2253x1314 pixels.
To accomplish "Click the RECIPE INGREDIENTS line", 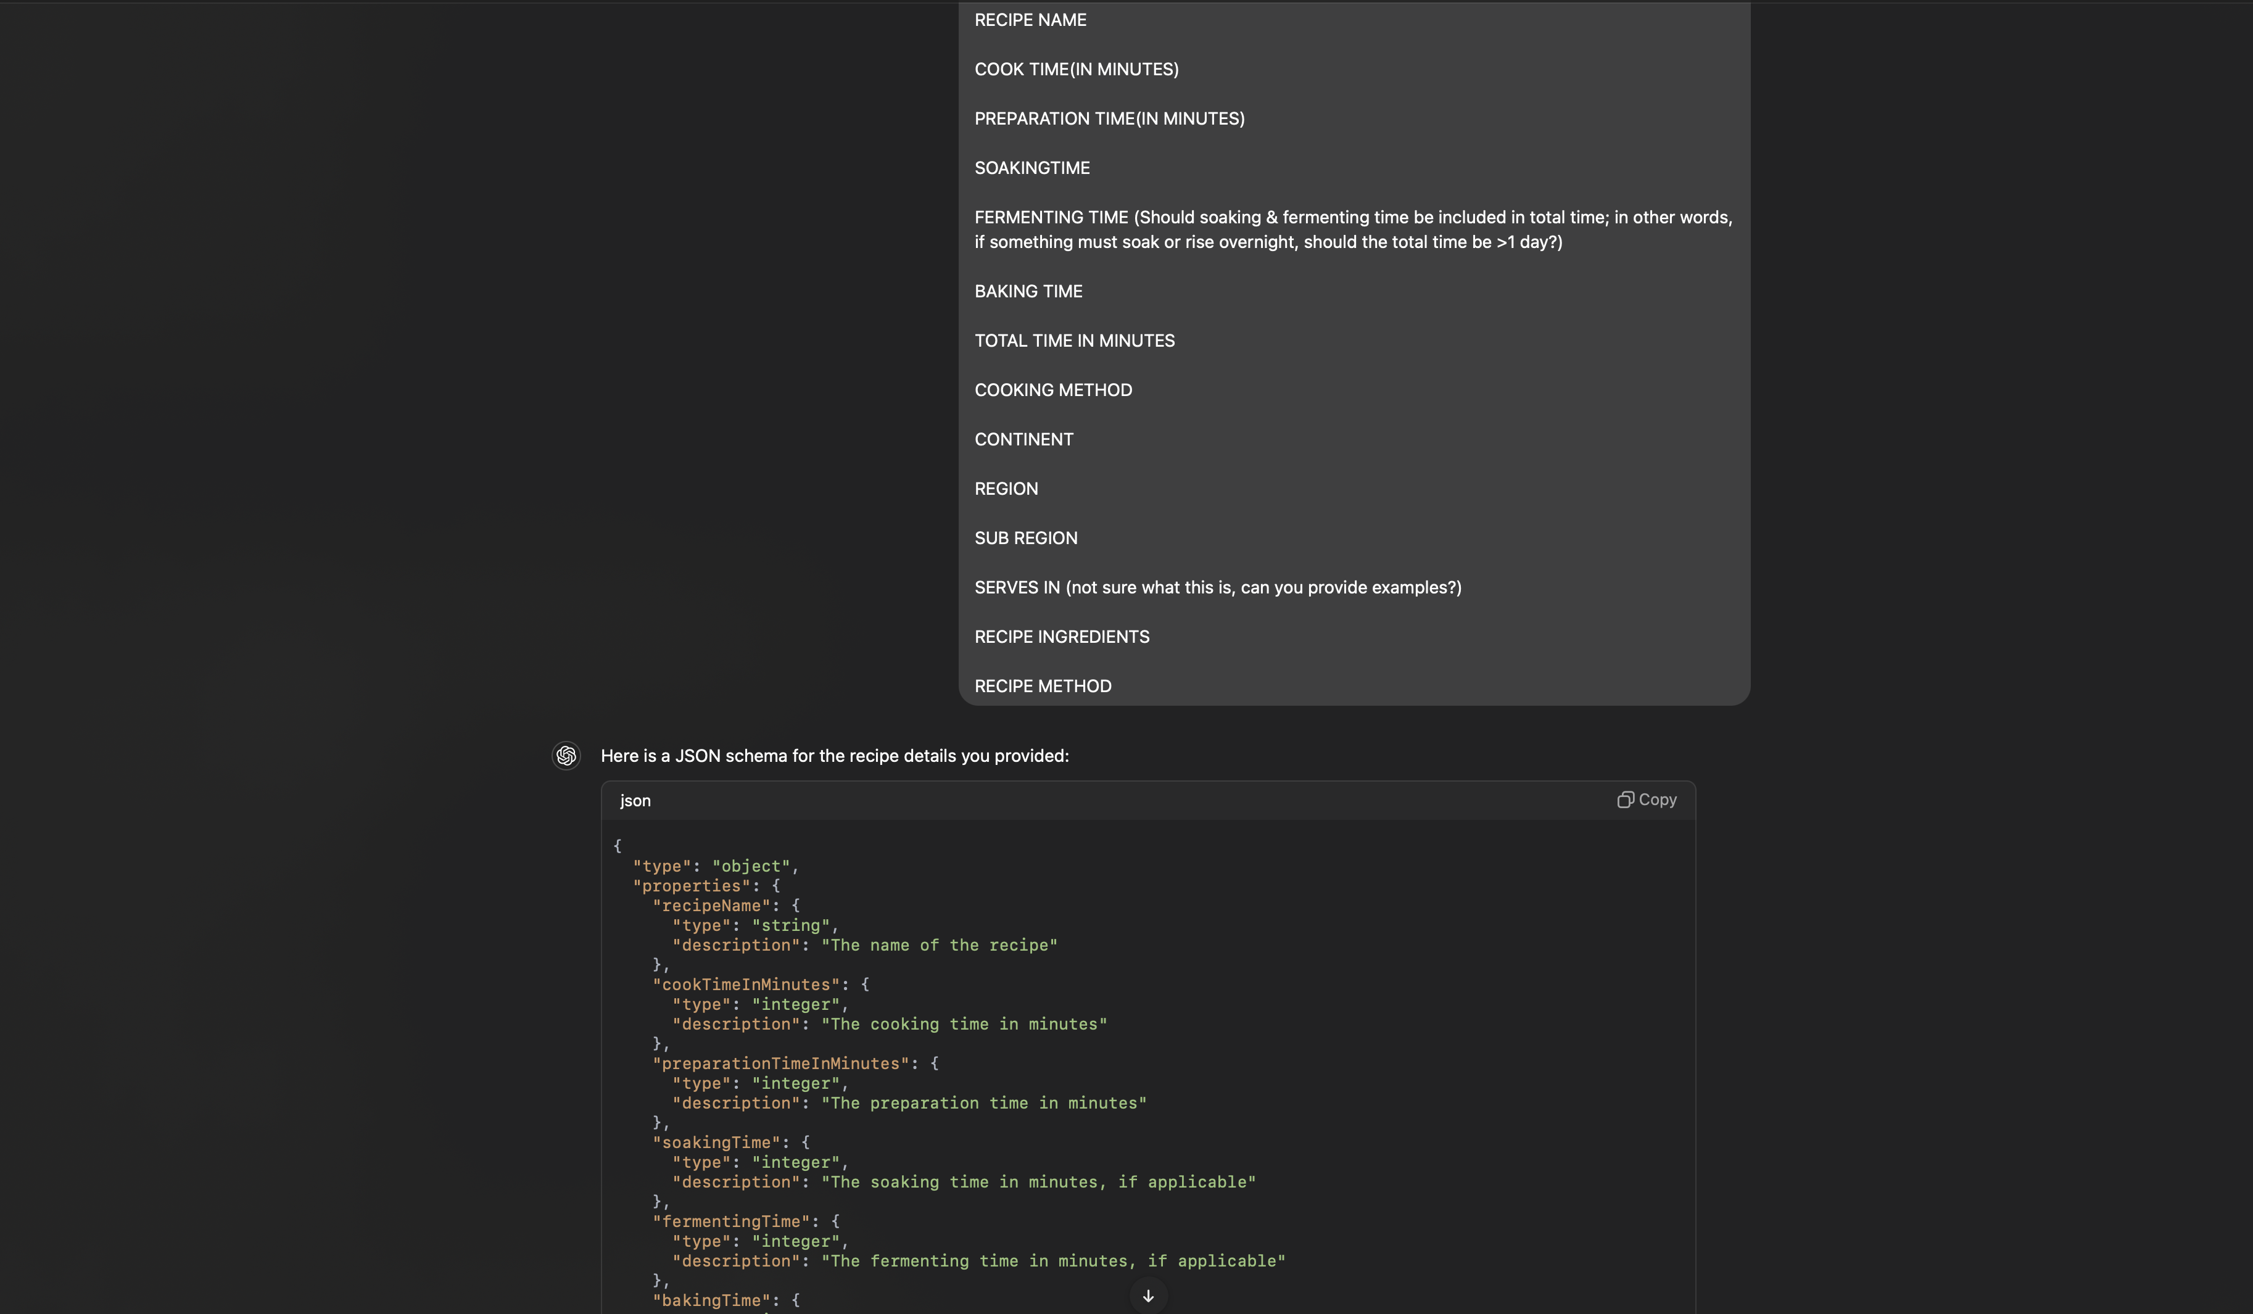I will click(x=1062, y=637).
